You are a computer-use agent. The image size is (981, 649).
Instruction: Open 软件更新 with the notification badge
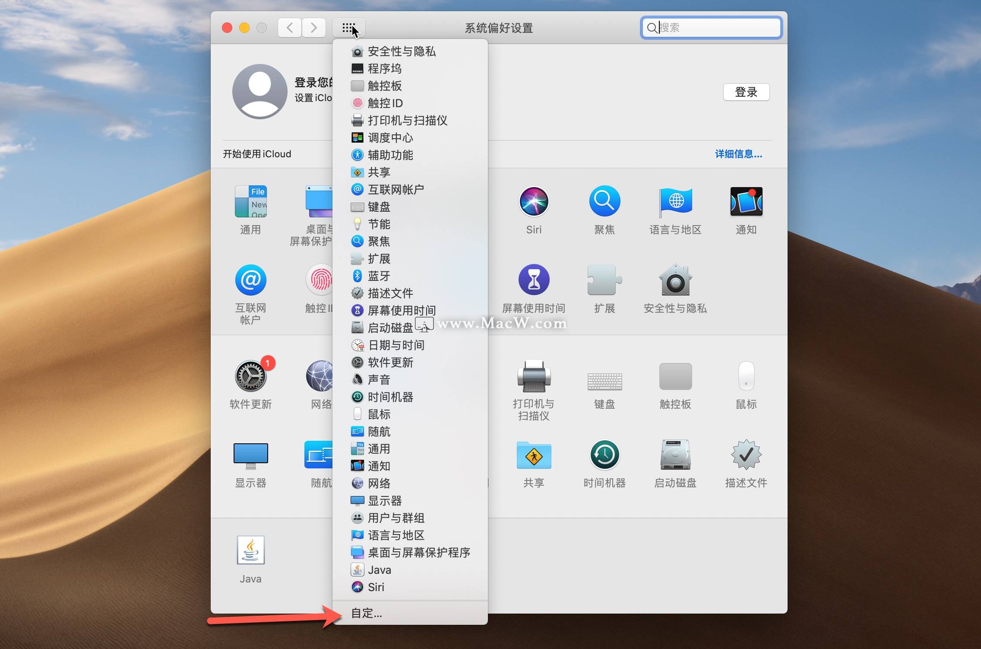pyautogui.click(x=250, y=376)
